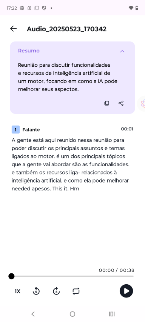The width and height of the screenshot is (145, 322).
Task: Play the audio recording
Action: tap(126, 291)
